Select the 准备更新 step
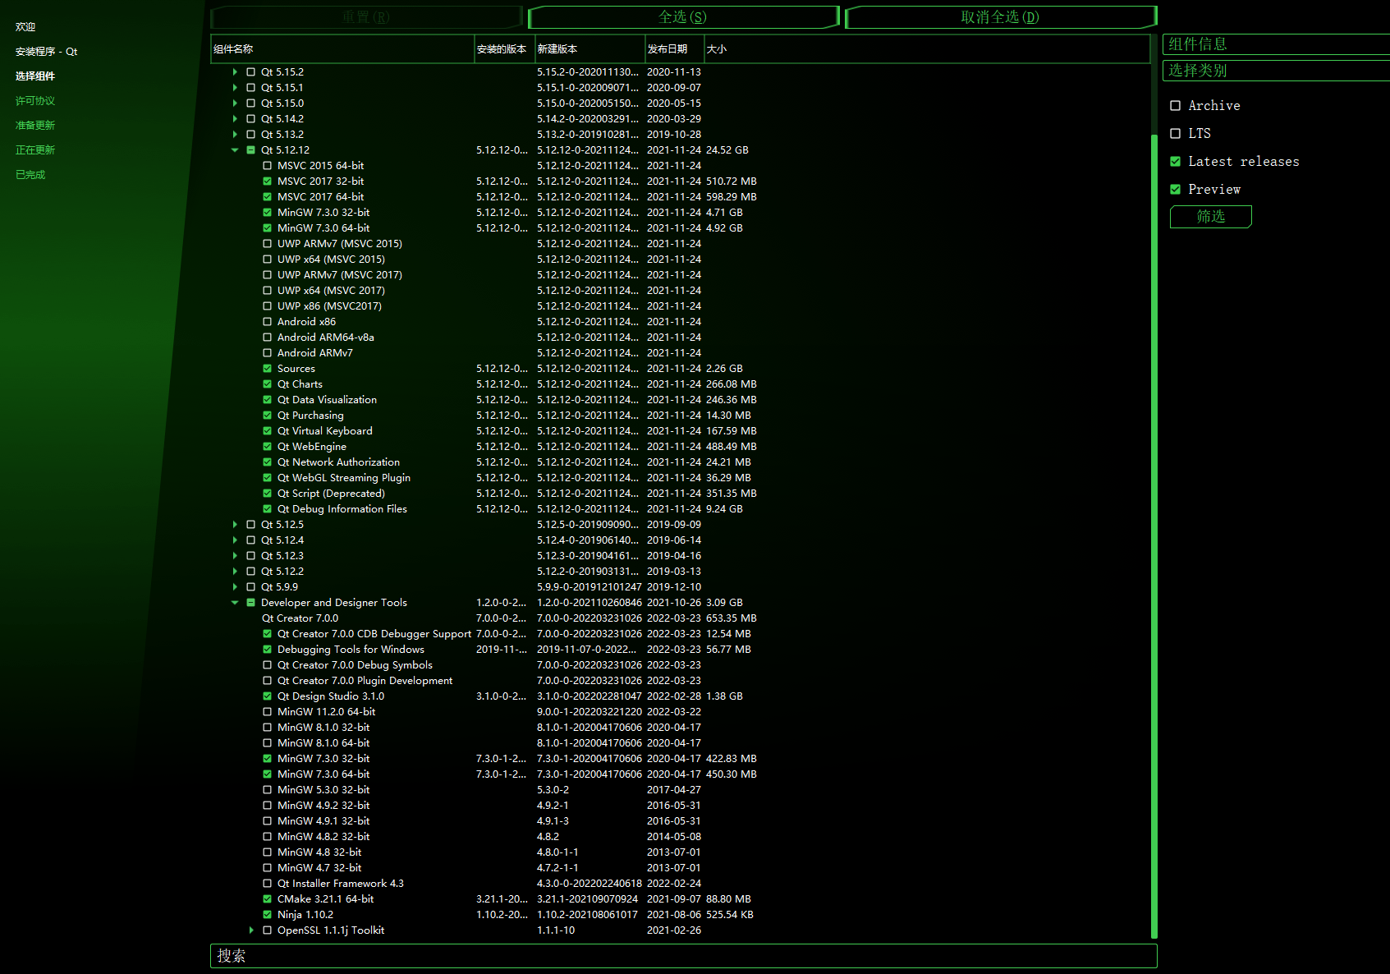Screen dimensions: 1390x974 pyautogui.click(x=35, y=126)
